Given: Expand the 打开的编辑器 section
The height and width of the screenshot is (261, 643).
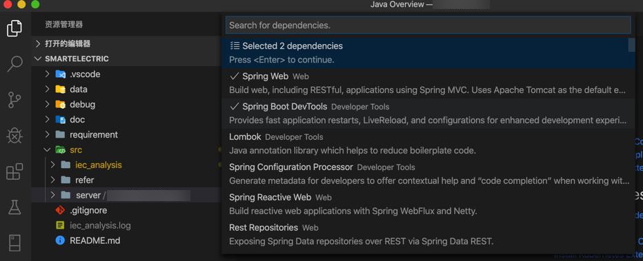Looking at the screenshot, I should coord(67,43).
